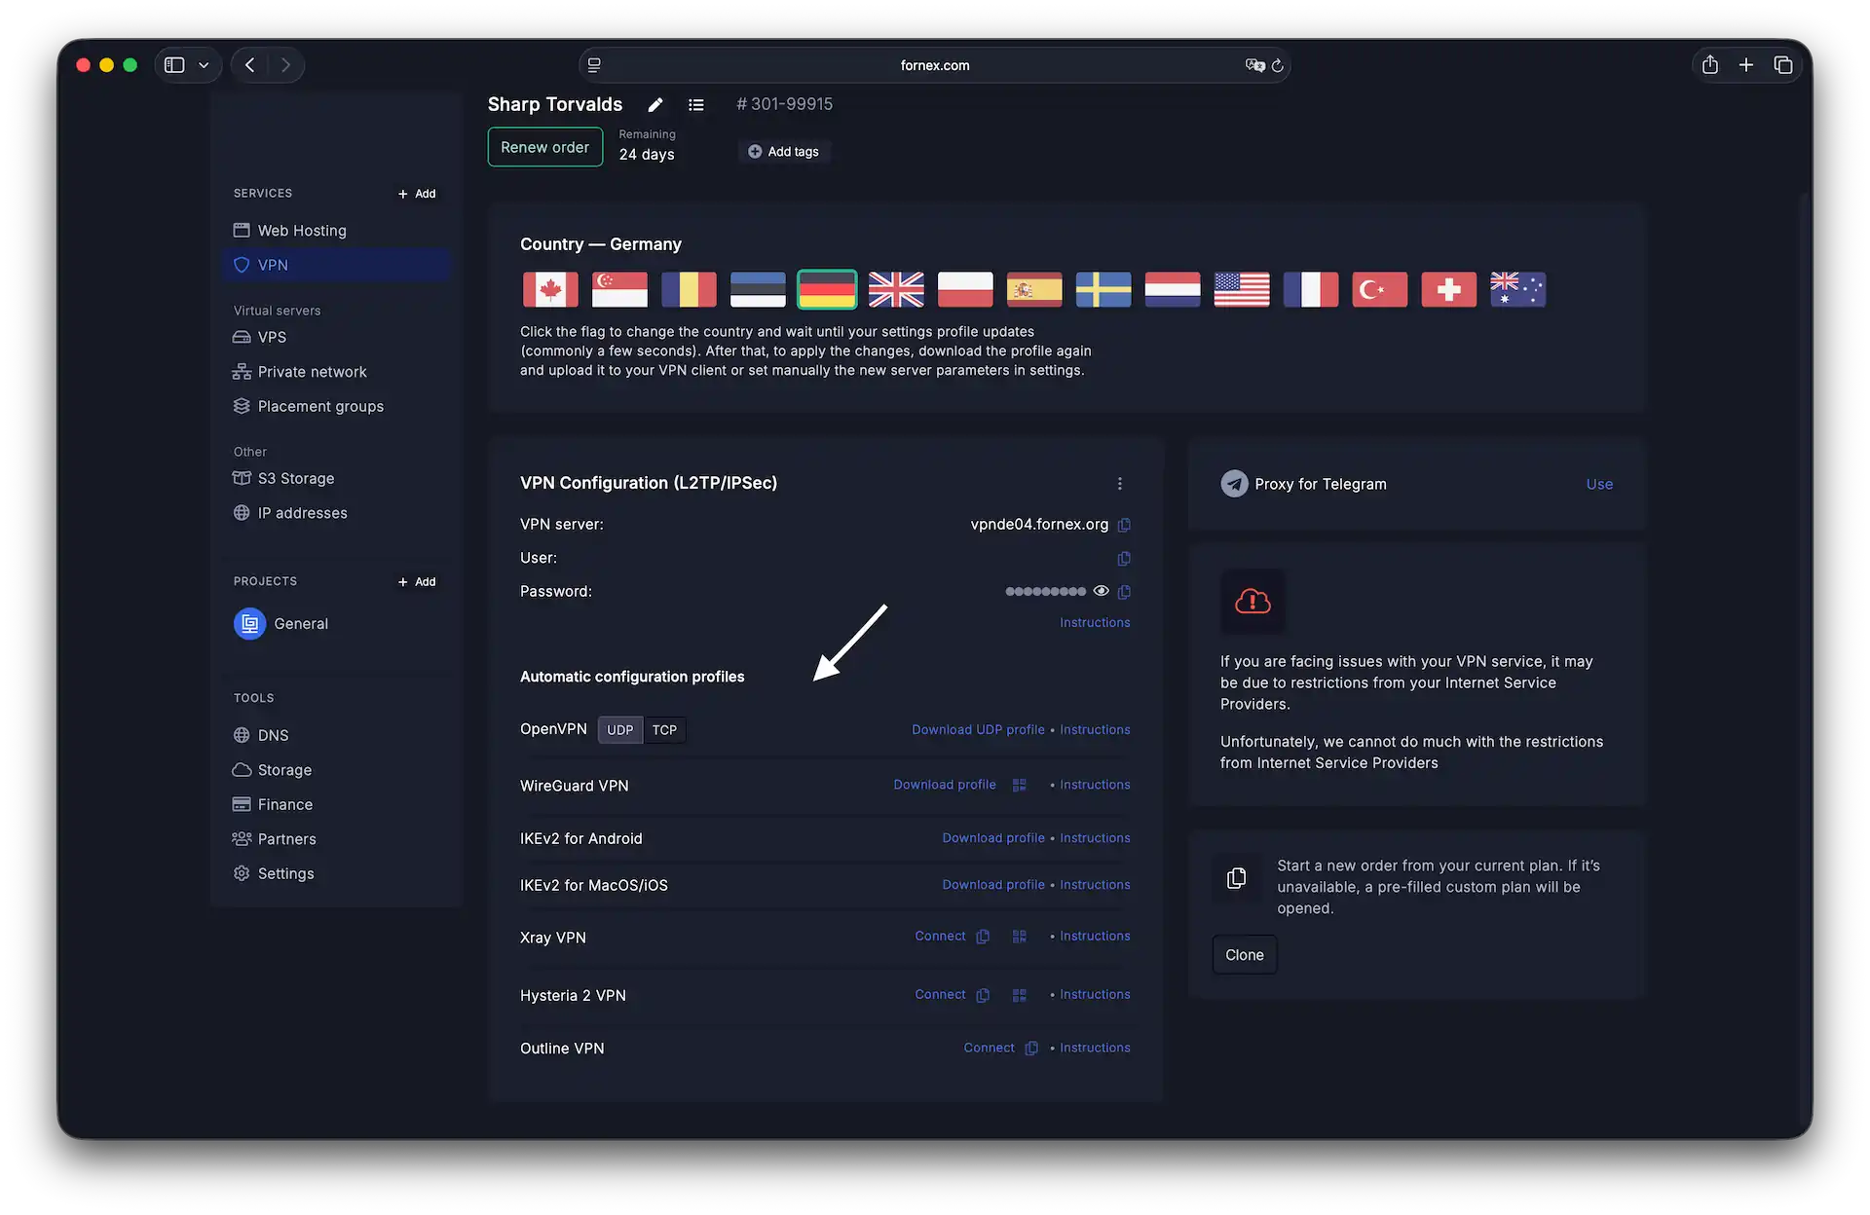Switch OpenVPN protocol to UDP

click(x=620, y=730)
